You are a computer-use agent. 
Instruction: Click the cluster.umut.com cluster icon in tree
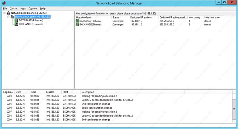point(12,17)
